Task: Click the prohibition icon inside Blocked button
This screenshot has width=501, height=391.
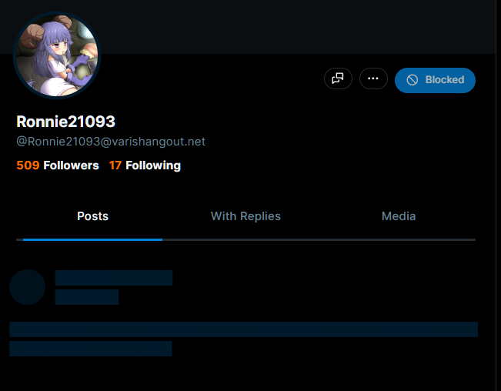Action: pyautogui.click(x=412, y=80)
